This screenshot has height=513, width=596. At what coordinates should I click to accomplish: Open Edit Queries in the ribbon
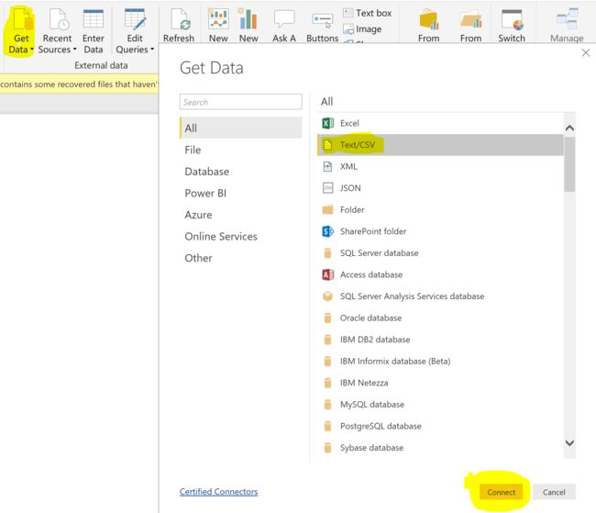[x=135, y=32]
